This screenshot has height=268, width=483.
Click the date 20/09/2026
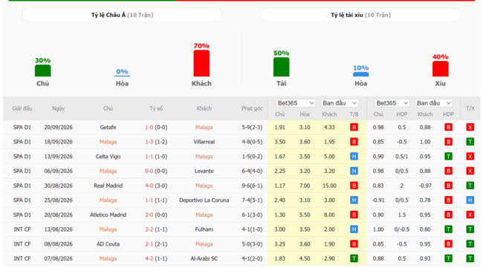coord(58,128)
